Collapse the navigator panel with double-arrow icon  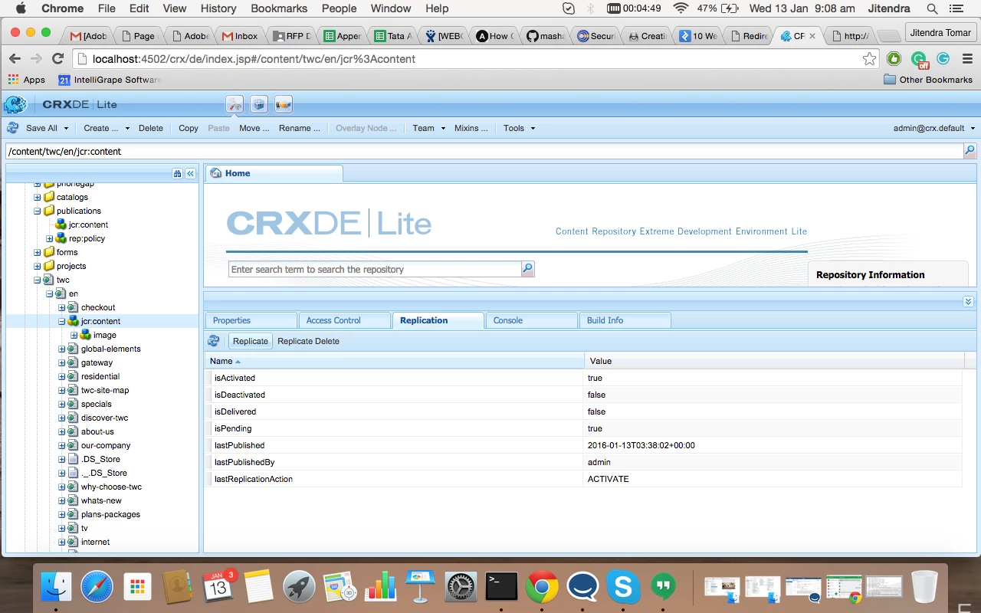coord(190,174)
